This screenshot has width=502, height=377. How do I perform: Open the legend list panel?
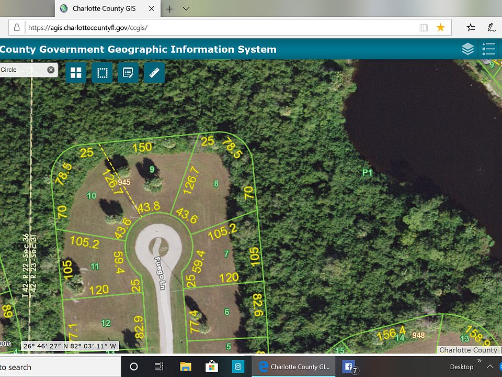click(489, 49)
